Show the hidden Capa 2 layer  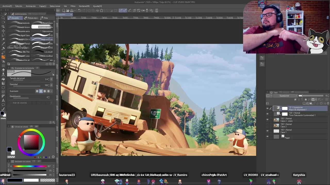[267, 125]
